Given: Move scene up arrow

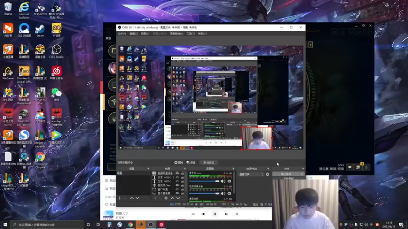Looking at the screenshot, I should [132, 198].
